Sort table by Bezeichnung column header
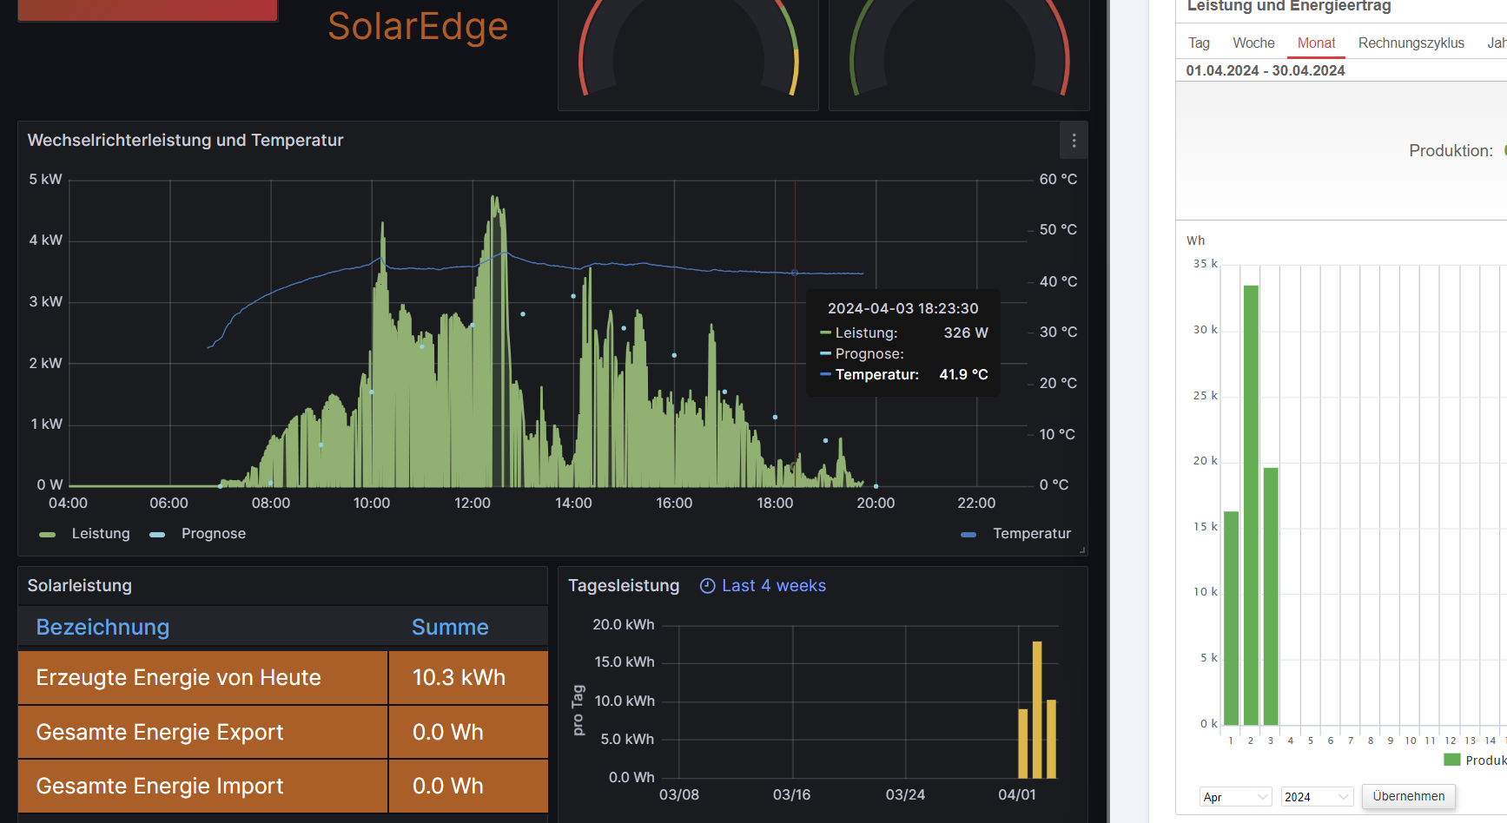The height and width of the screenshot is (823, 1507). pos(102,627)
